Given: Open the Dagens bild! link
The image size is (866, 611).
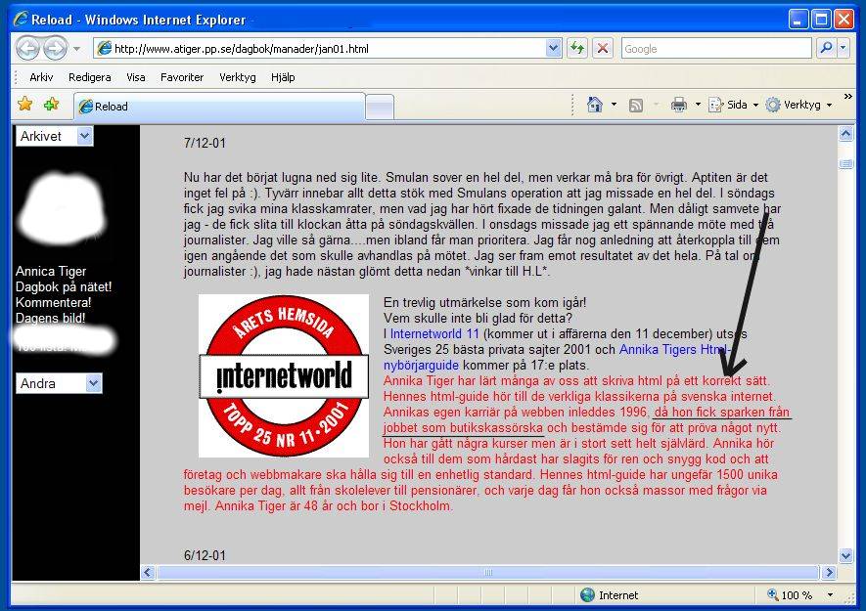Looking at the screenshot, I should [x=50, y=318].
